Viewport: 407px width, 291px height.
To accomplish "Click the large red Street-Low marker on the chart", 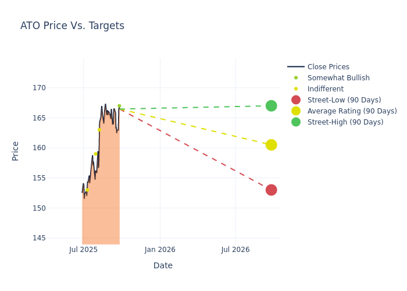I will (271, 190).
